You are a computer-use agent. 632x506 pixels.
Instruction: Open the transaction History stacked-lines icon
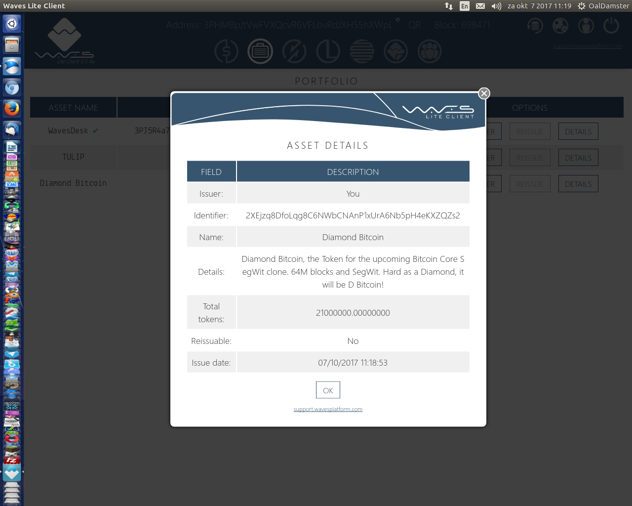pos(362,51)
